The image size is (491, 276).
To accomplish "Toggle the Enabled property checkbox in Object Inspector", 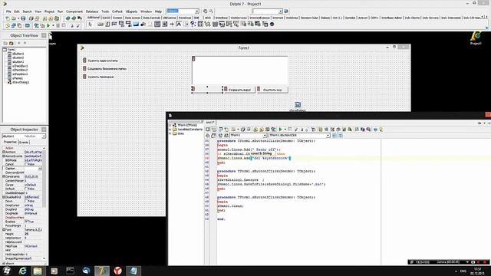I will click(26, 222).
